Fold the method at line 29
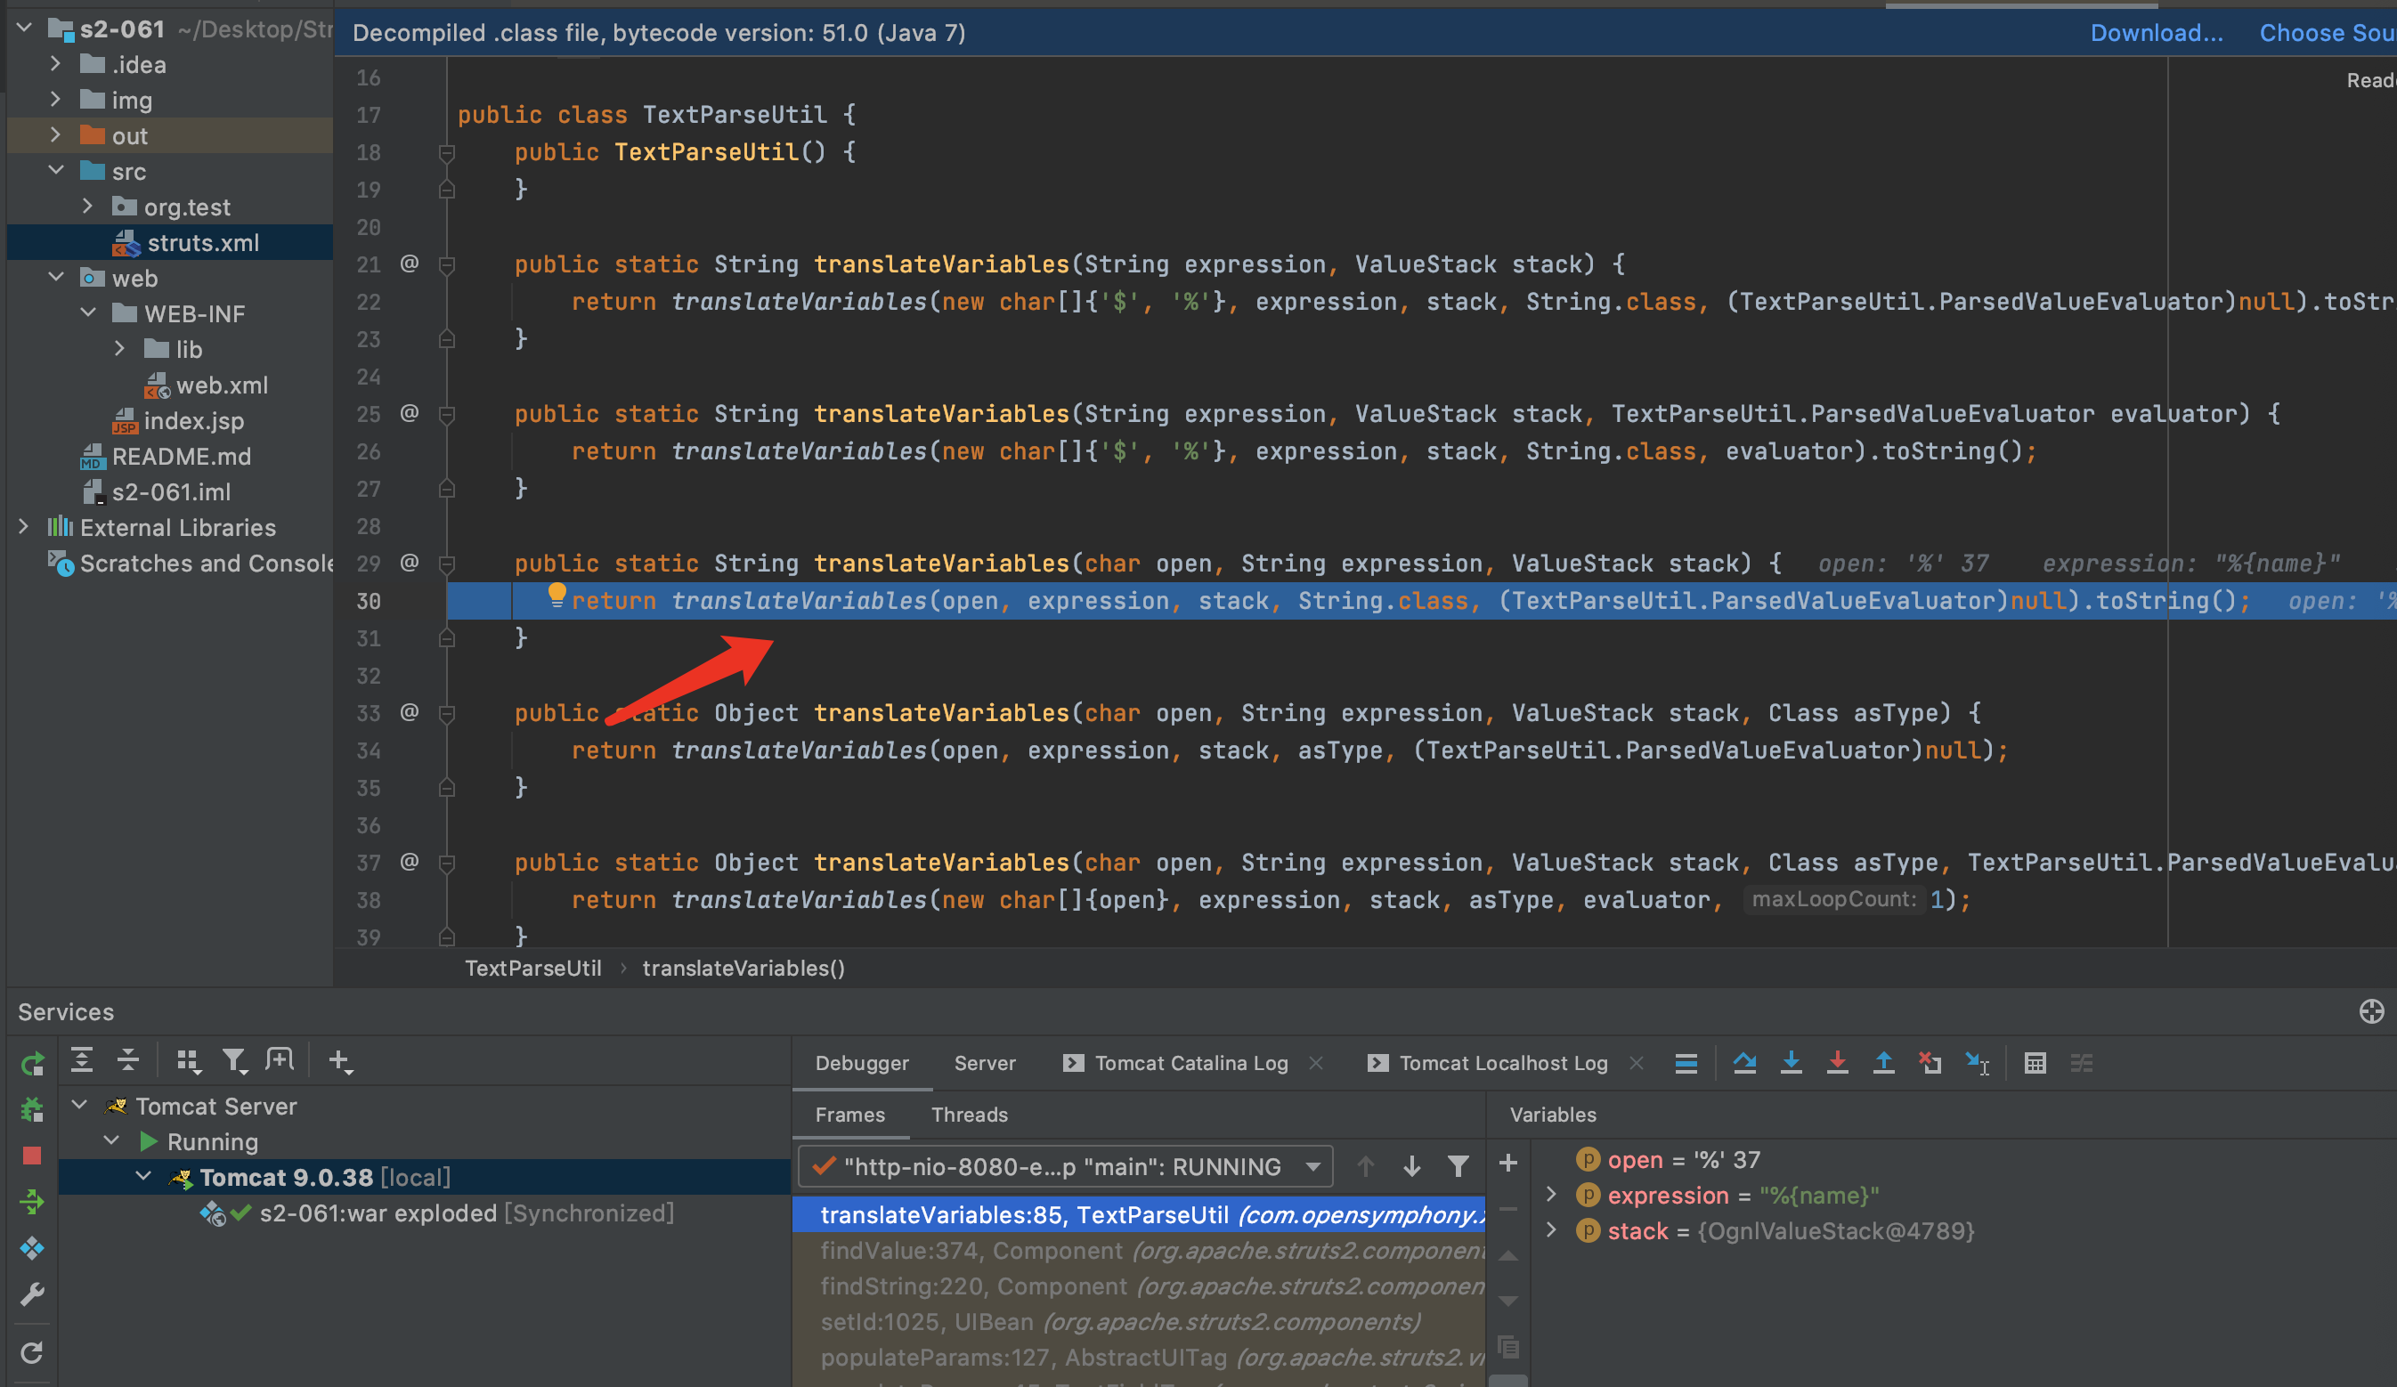Screen dimensions: 2397x1387 tap(446, 564)
